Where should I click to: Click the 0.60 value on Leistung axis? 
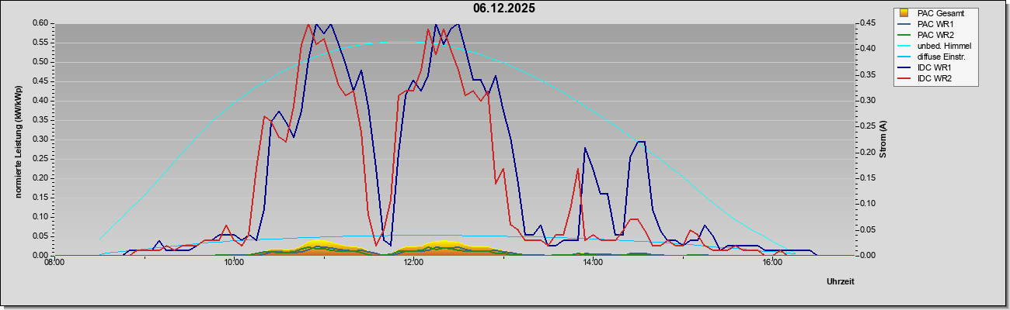pyautogui.click(x=40, y=22)
